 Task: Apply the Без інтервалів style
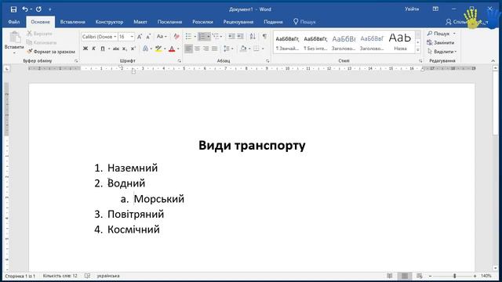(315, 42)
